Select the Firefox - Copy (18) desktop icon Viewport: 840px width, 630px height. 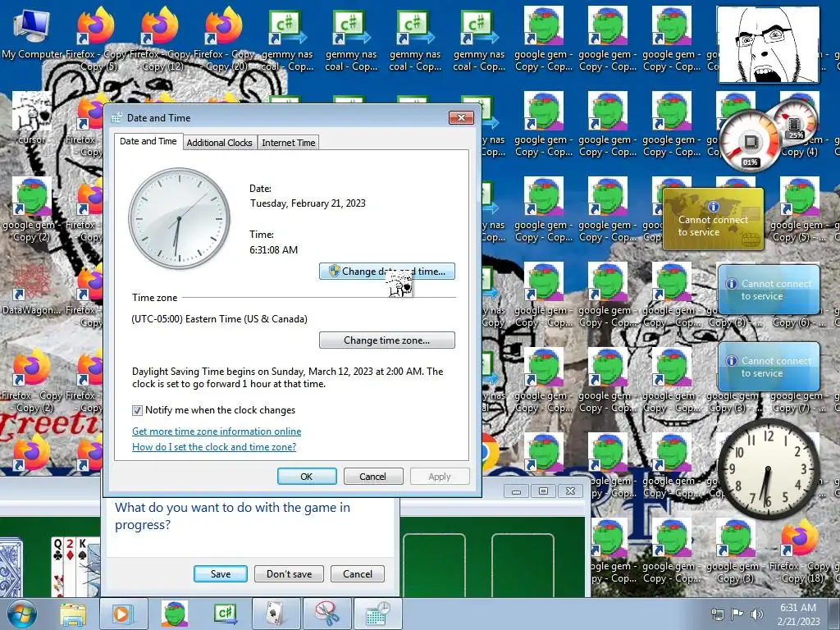point(799,551)
